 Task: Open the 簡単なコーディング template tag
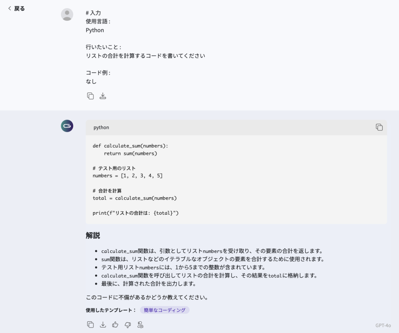(x=164, y=310)
